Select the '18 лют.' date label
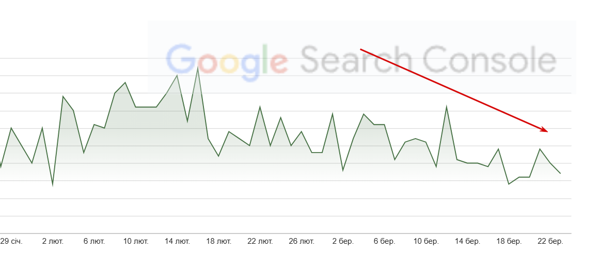 pos(218,242)
